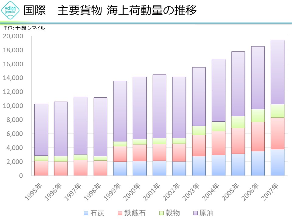Viewport: 292px width, 219px height.
Task: Select the 原油 legend label text
Action: point(206,213)
